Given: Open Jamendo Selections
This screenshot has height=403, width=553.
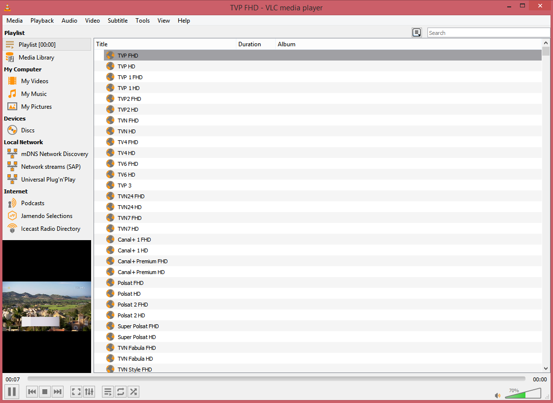Looking at the screenshot, I should click(x=47, y=216).
